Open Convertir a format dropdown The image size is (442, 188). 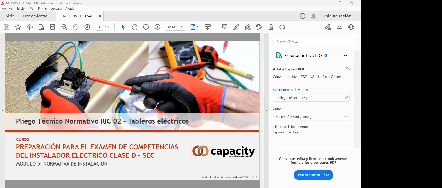(311, 117)
